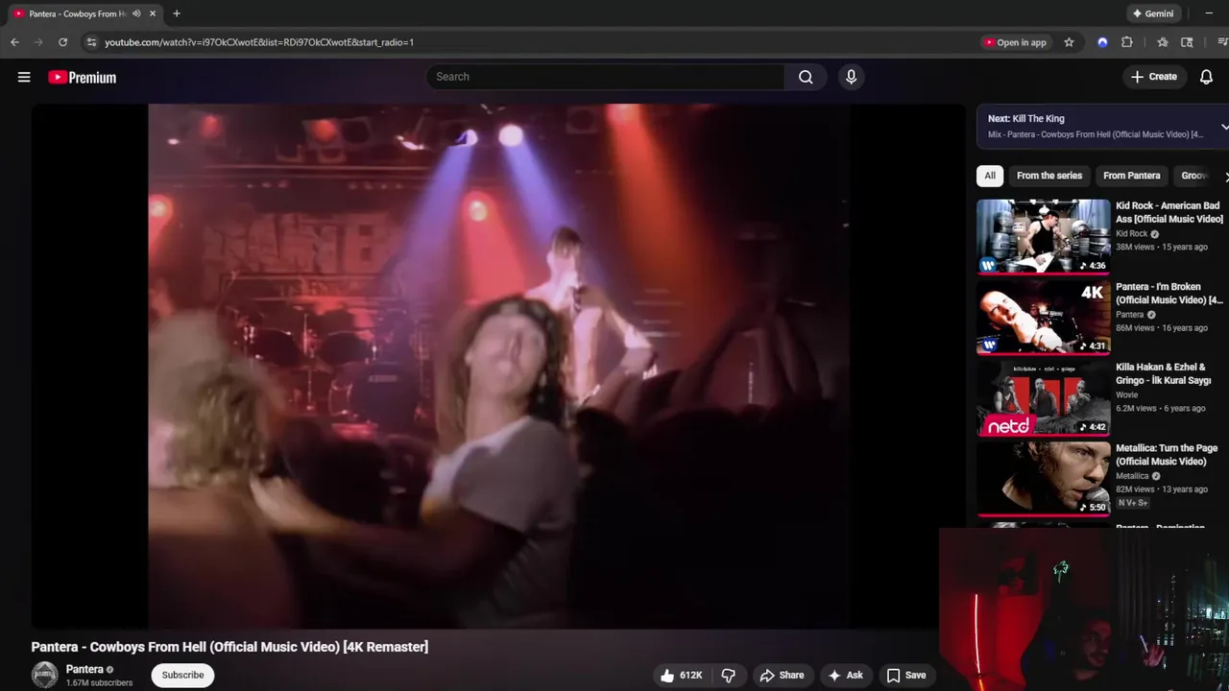The height and width of the screenshot is (691, 1229).
Task: Open the browser Extensions puzzle icon
Action: coord(1127,42)
